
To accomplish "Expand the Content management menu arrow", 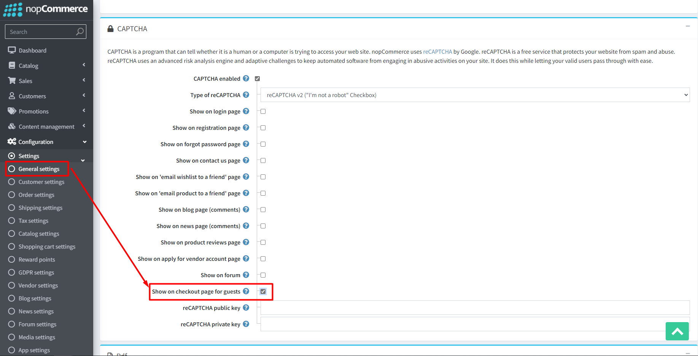I will pyautogui.click(x=84, y=126).
